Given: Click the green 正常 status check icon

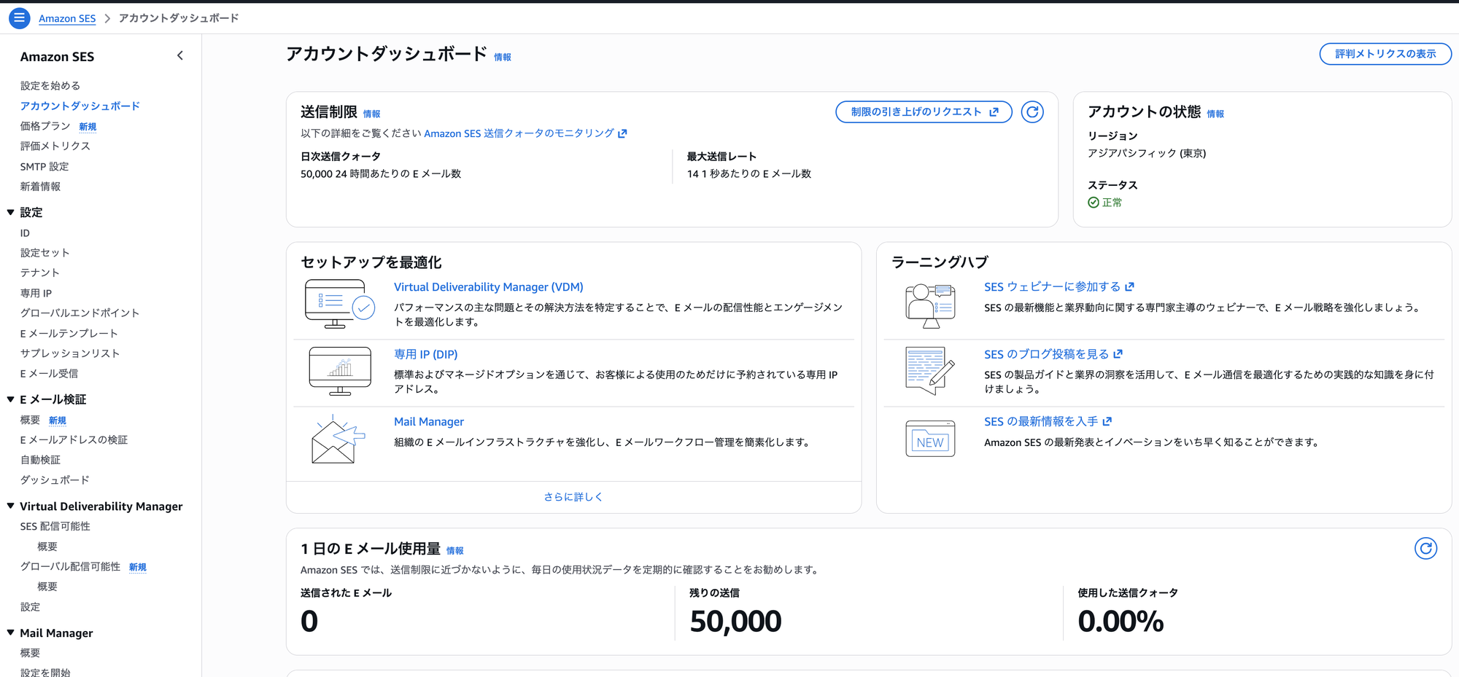Looking at the screenshot, I should [1094, 203].
